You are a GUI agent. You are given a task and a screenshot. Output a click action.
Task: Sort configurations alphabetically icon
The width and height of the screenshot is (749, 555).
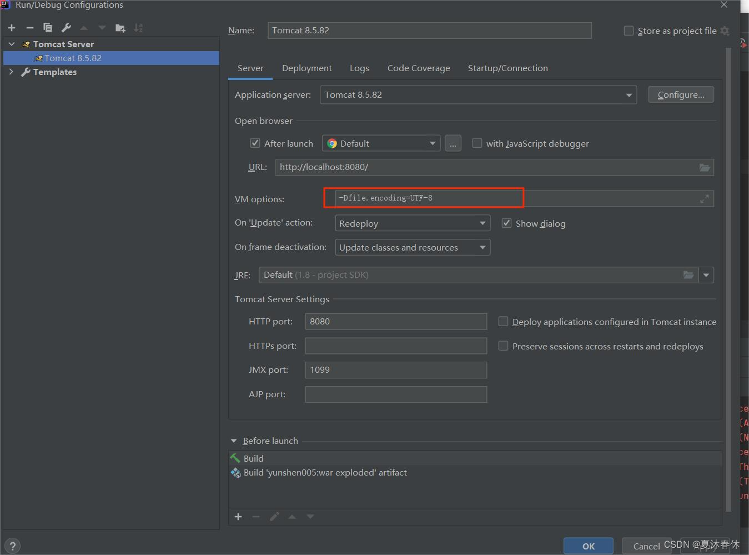[139, 28]
